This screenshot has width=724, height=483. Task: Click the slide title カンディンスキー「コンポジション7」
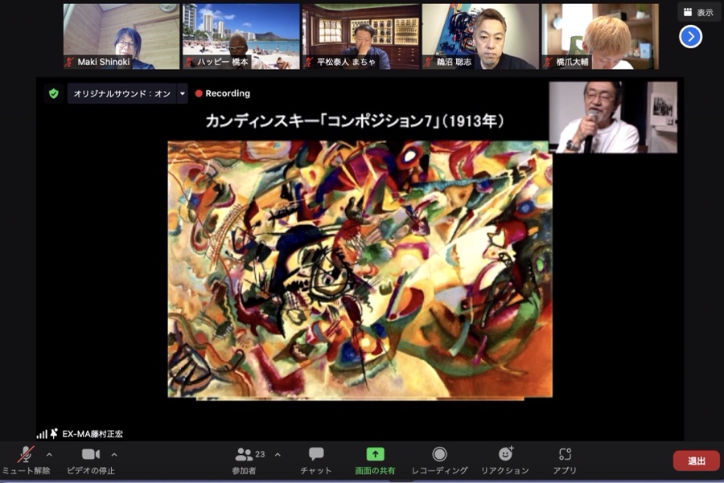[x=323, y=121]
